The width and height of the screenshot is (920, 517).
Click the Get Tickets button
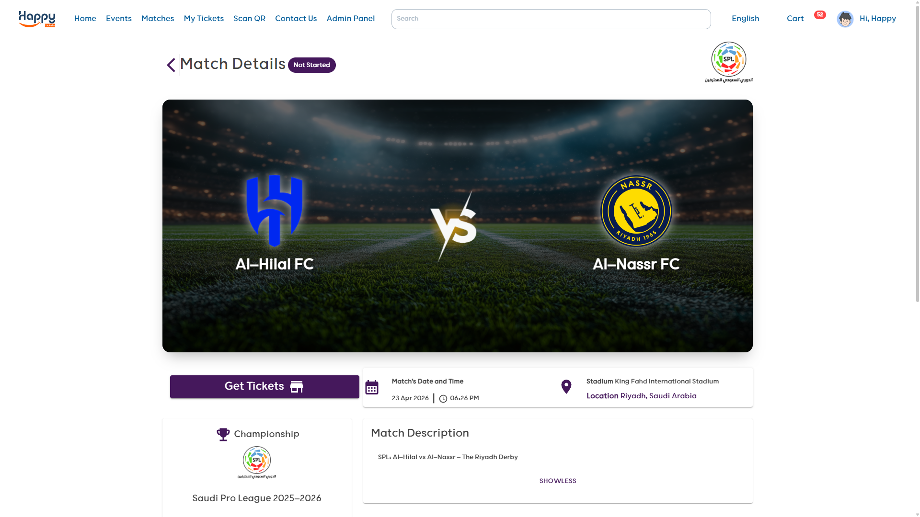coord(264,387)
